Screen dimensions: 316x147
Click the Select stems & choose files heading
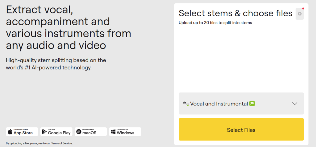(235, 13)
